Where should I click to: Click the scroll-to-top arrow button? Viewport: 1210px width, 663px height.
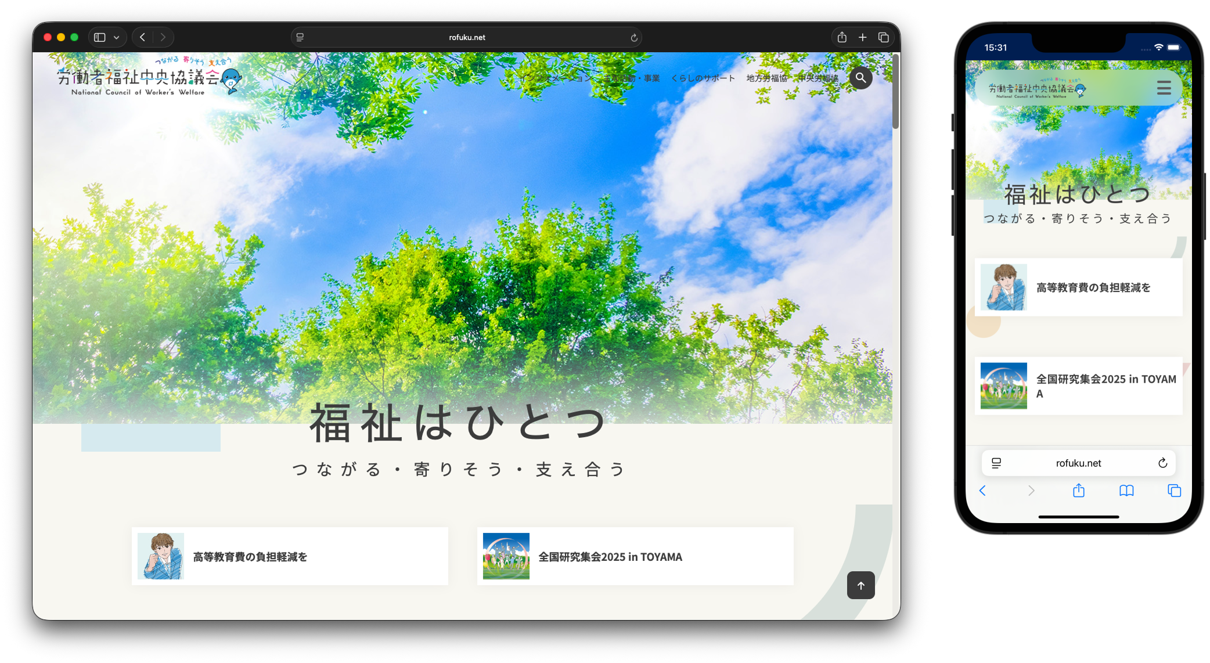click(860, 585)
